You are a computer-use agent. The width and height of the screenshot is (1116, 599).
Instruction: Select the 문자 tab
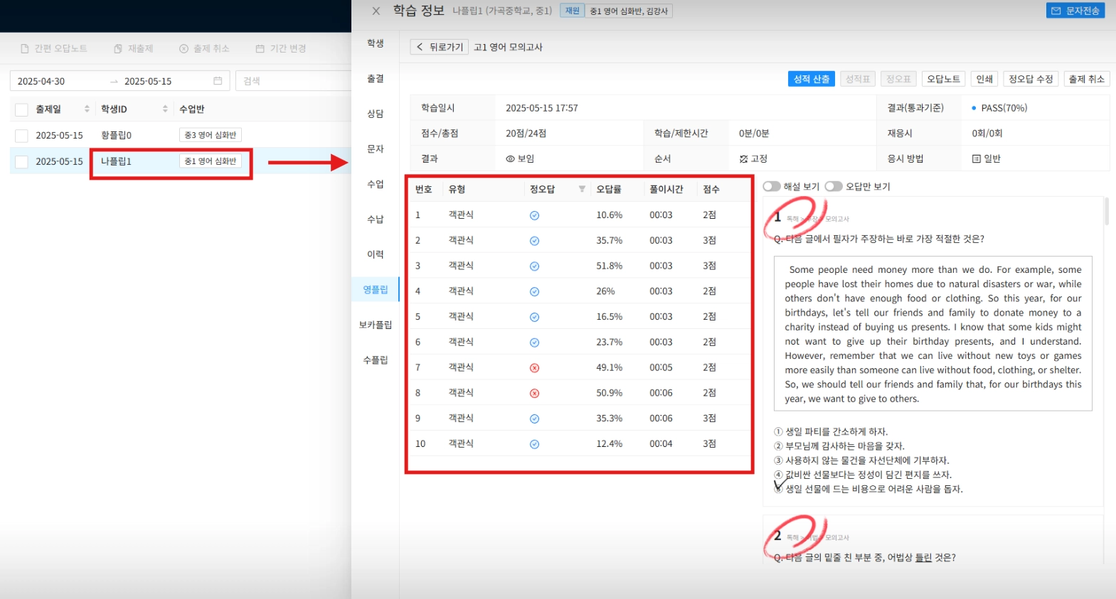coord(376,149)
